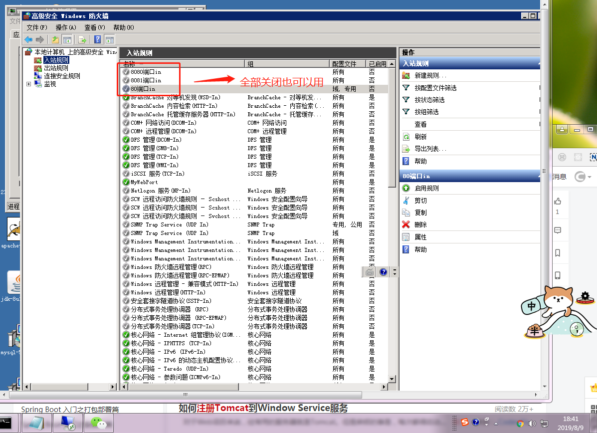Image resolution: width=597 pixels, height=433 pixels.
Task: Select the 8081端口in rule
Action: pyautogui.click(x=146, y=80)
